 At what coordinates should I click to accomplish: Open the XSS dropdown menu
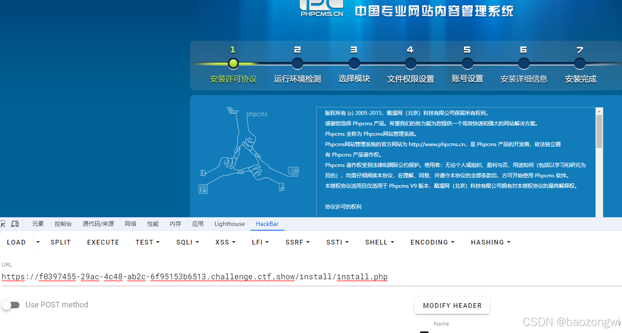(x=225, y=242)
